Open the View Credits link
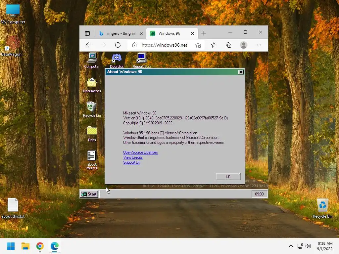This screenshot has width=339, height=254. pyautogui.click(x=133, y=157)
